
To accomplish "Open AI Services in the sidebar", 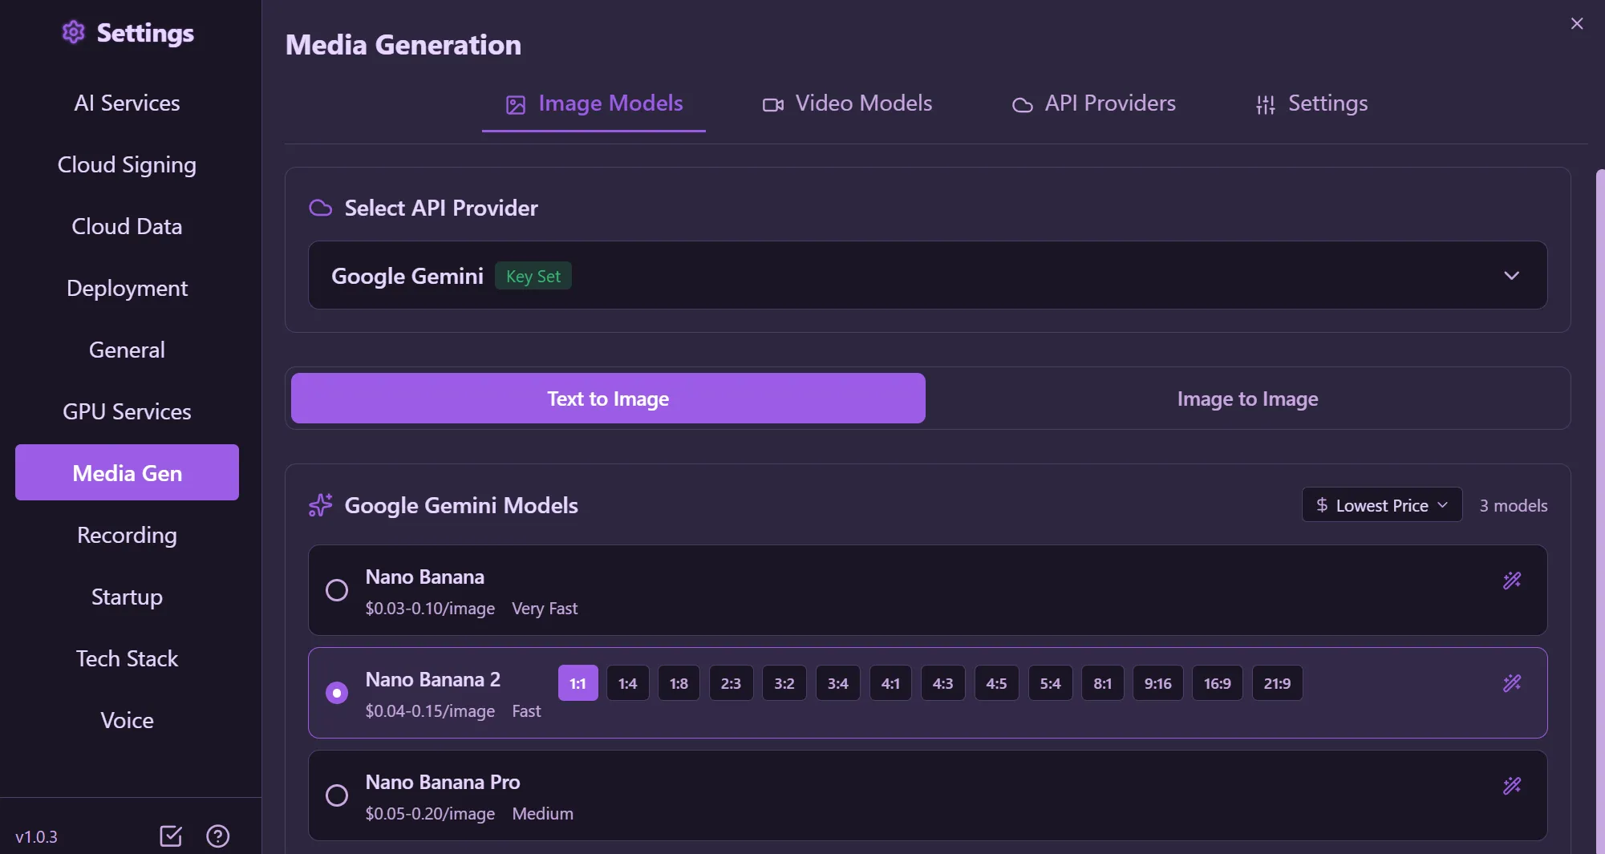I will point(127,103).
